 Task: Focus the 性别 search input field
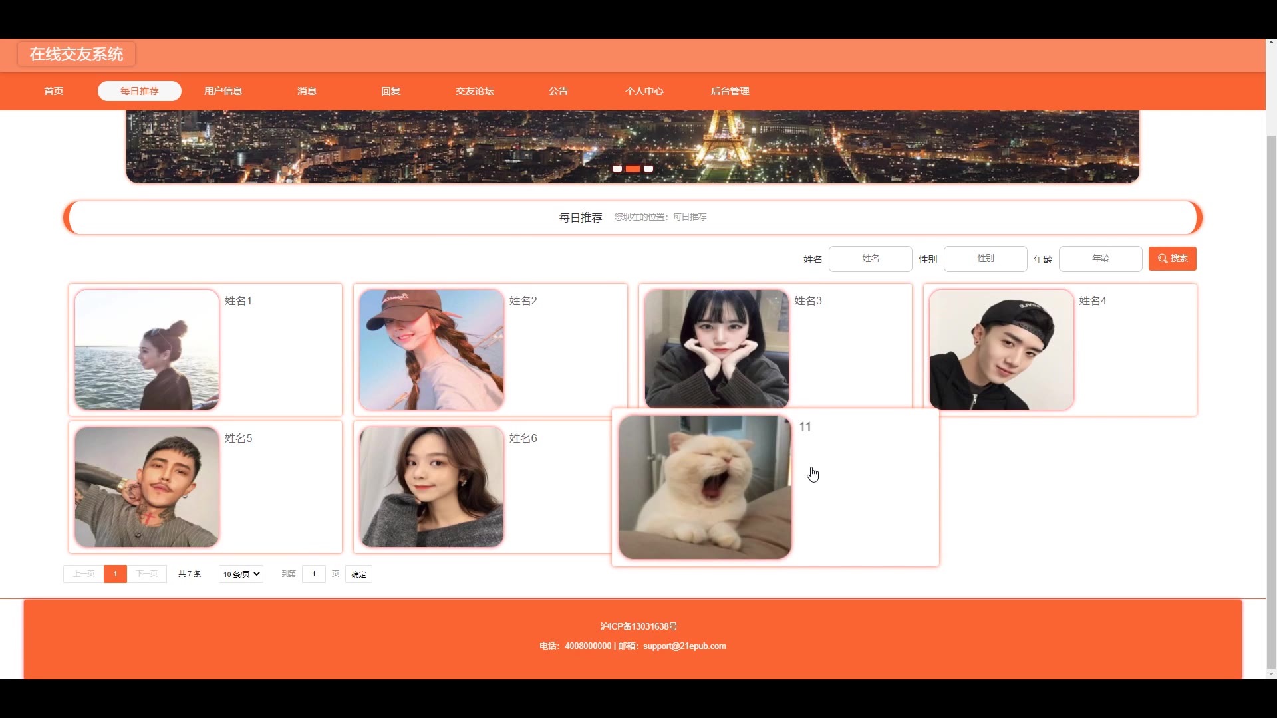click(986, 259)
